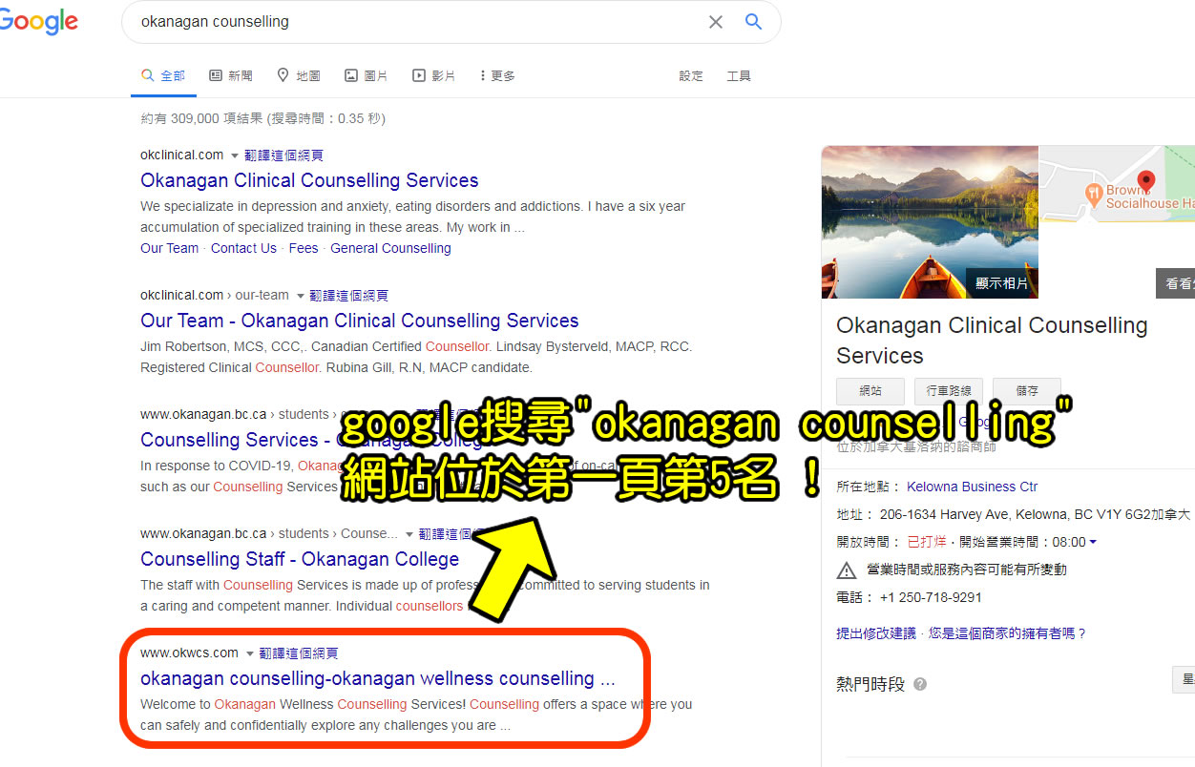Expand the 更多 more options menu
This screenshot has width=1195, height=767.
pos(497,75)
